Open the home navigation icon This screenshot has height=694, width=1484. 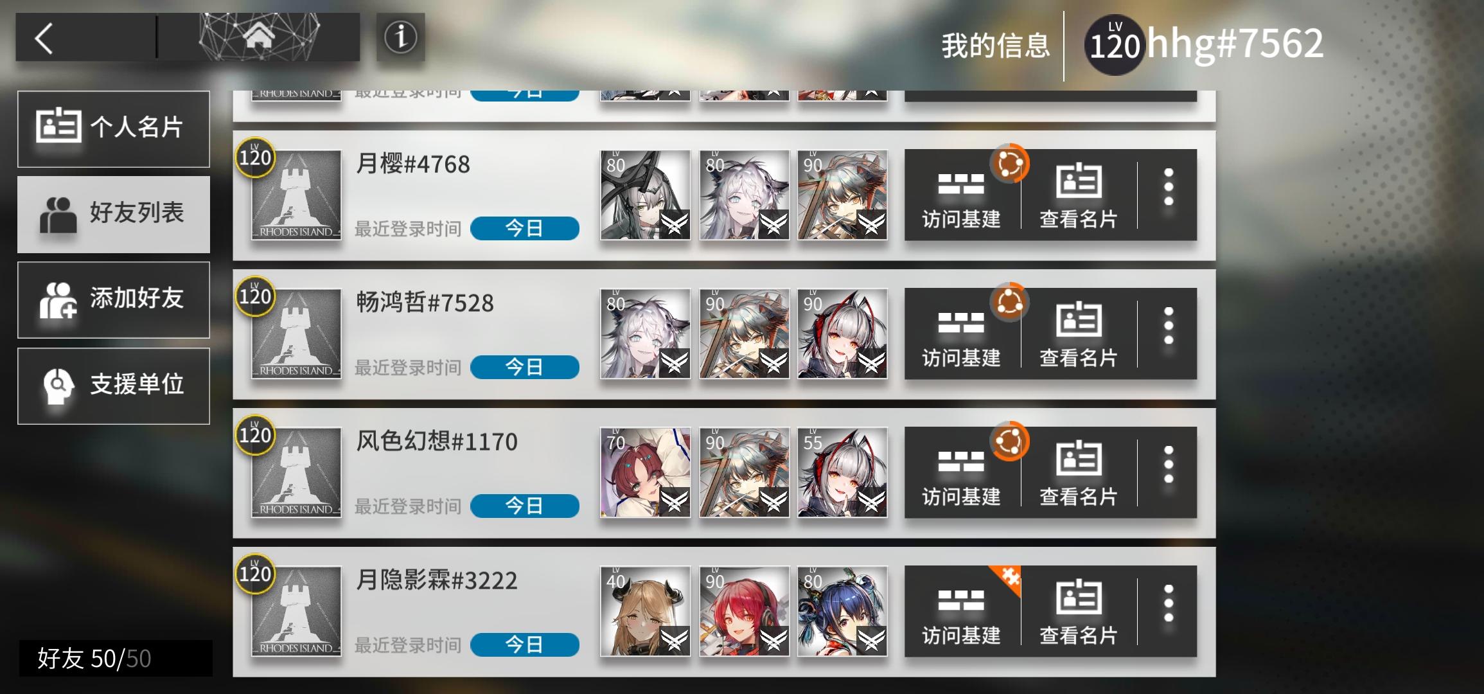coord(259,37)
